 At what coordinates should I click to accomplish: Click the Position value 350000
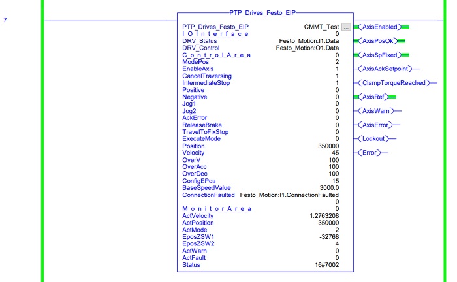328,146
